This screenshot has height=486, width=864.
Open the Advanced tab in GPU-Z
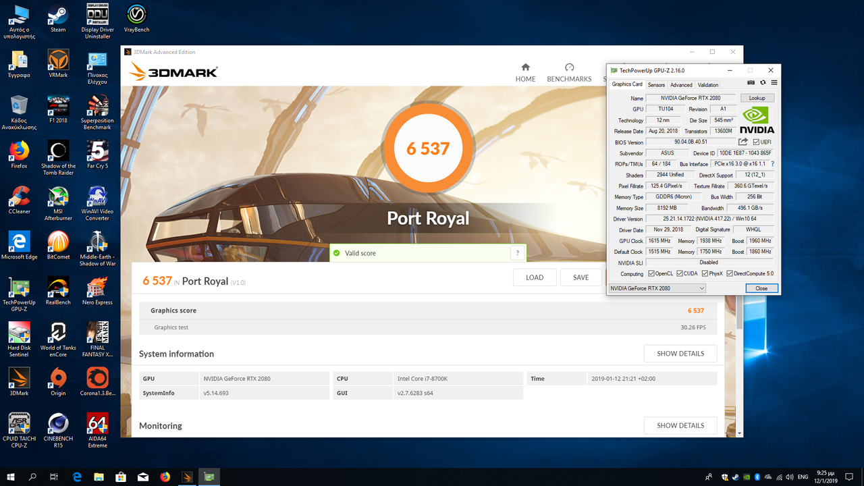pos(681,85)
